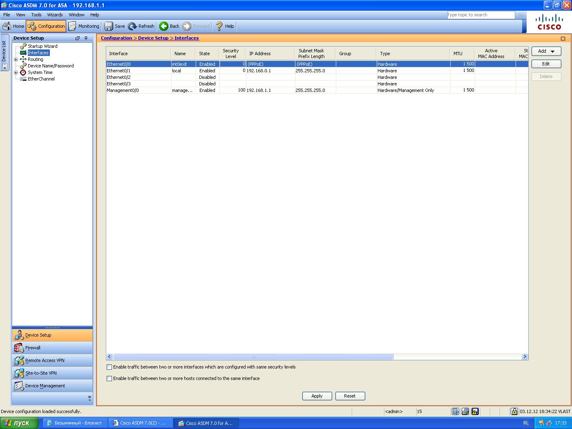Click the language indicator in taskbar

[x=526, y=423]
